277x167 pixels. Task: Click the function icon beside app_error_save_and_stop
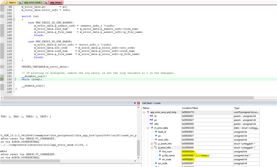(x=148, y=112)
